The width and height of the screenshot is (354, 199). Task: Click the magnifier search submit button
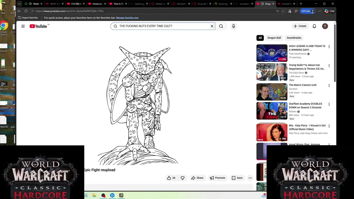click(x=221, y=26)
